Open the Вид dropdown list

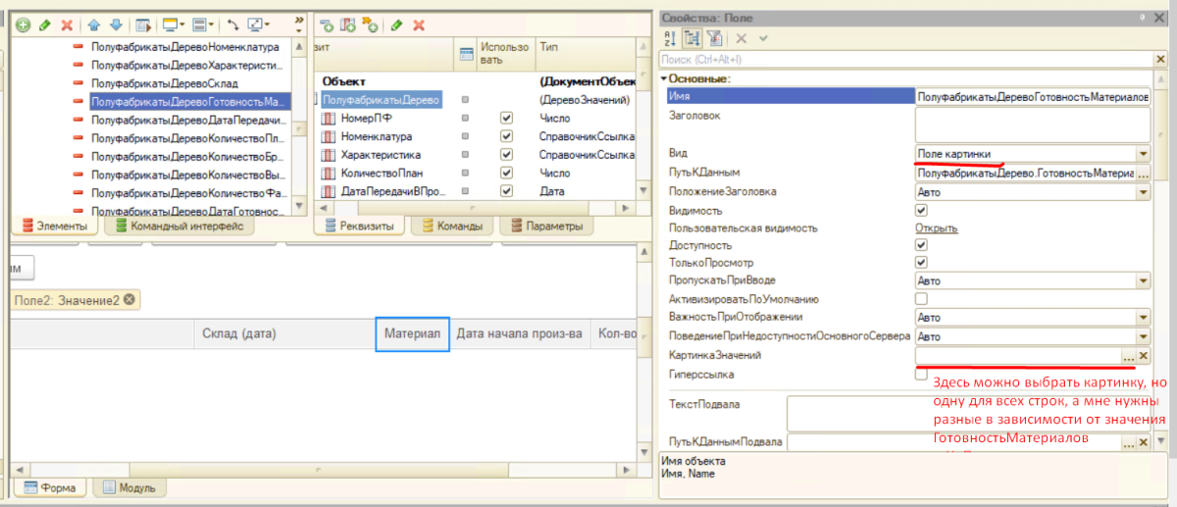point(1143,154)
